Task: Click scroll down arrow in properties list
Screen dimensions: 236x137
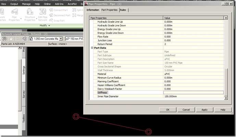Action: 226,98
